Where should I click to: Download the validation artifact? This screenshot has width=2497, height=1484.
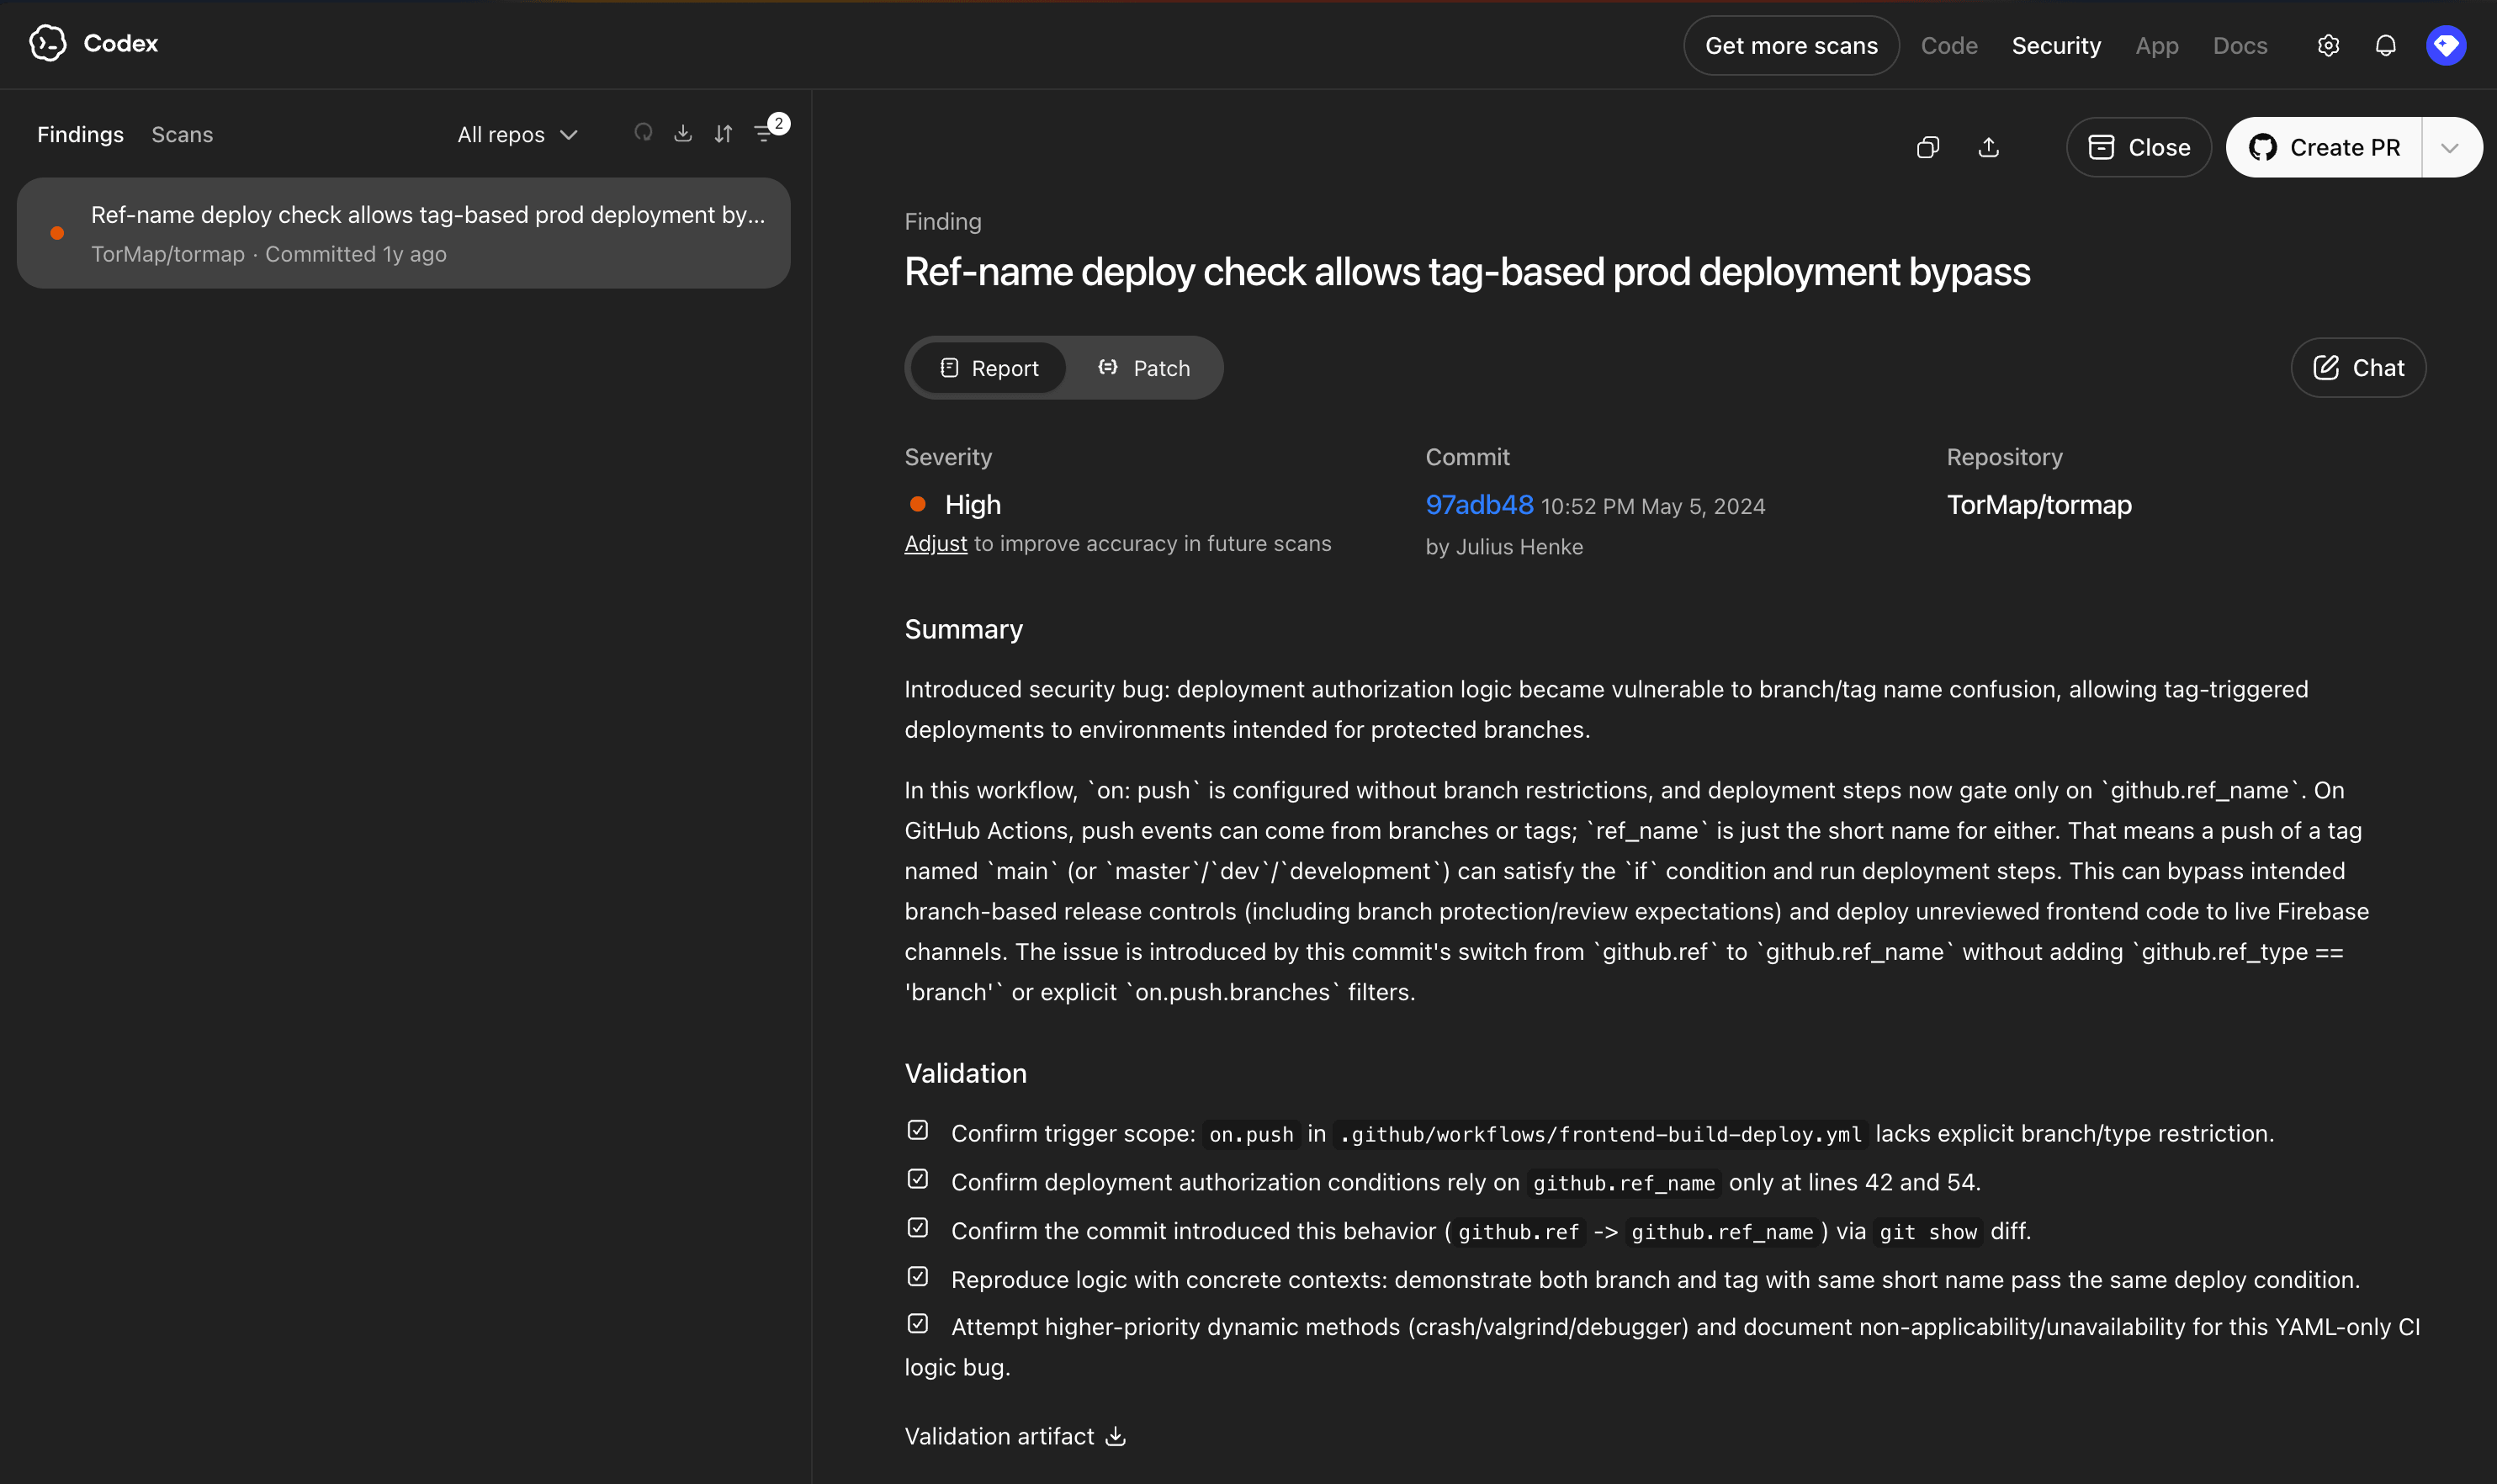click(x=1115, y=1436)
